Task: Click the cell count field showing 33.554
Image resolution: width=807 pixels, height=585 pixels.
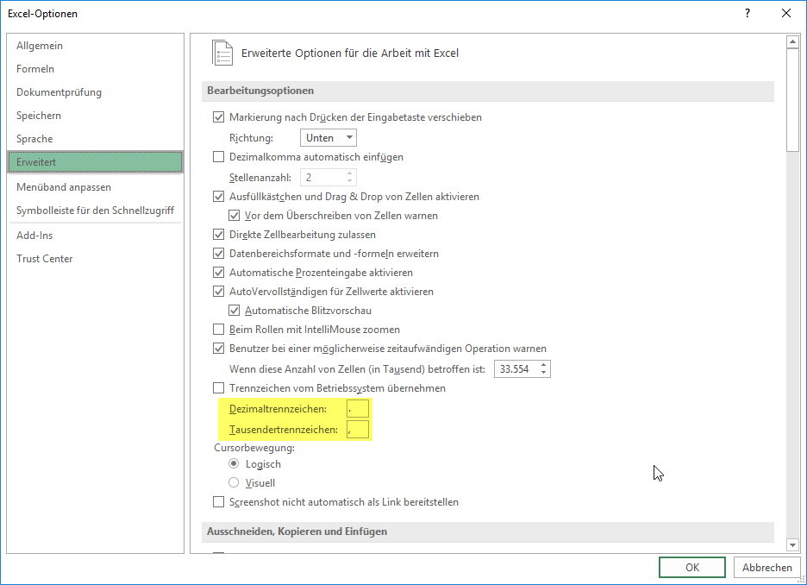Action: (x=516, y=368)
